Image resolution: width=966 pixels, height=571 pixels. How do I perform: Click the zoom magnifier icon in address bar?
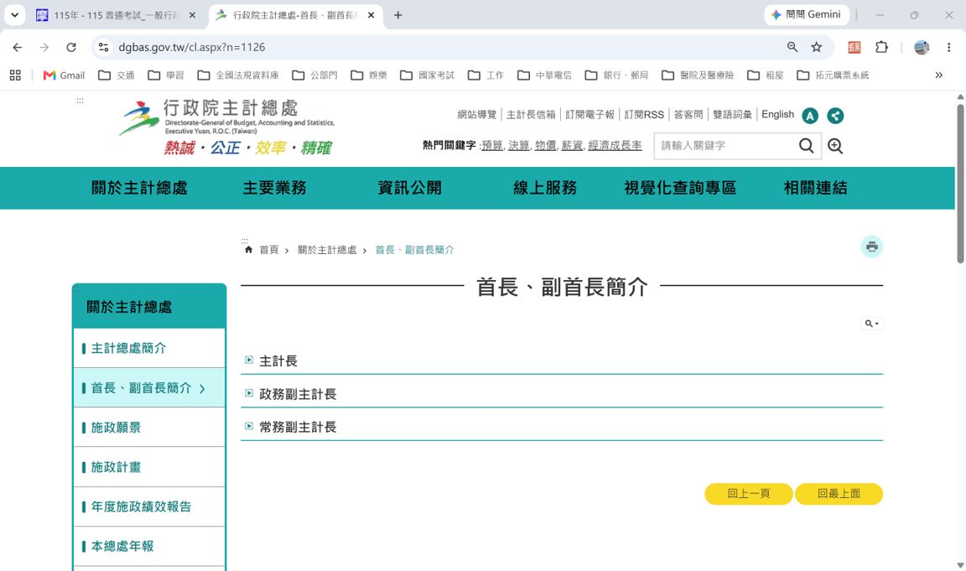pos(792,48)
